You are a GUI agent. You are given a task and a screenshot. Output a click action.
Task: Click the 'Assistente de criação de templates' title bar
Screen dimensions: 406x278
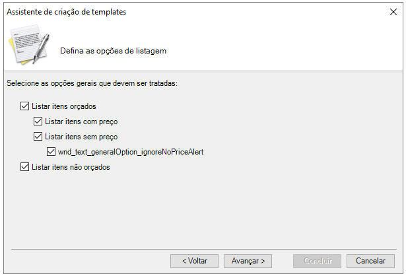click(66, 12)
